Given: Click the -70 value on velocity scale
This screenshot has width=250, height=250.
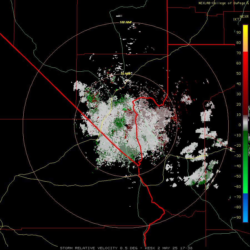Looking at the screenshot, I should [x=237, y=197].
